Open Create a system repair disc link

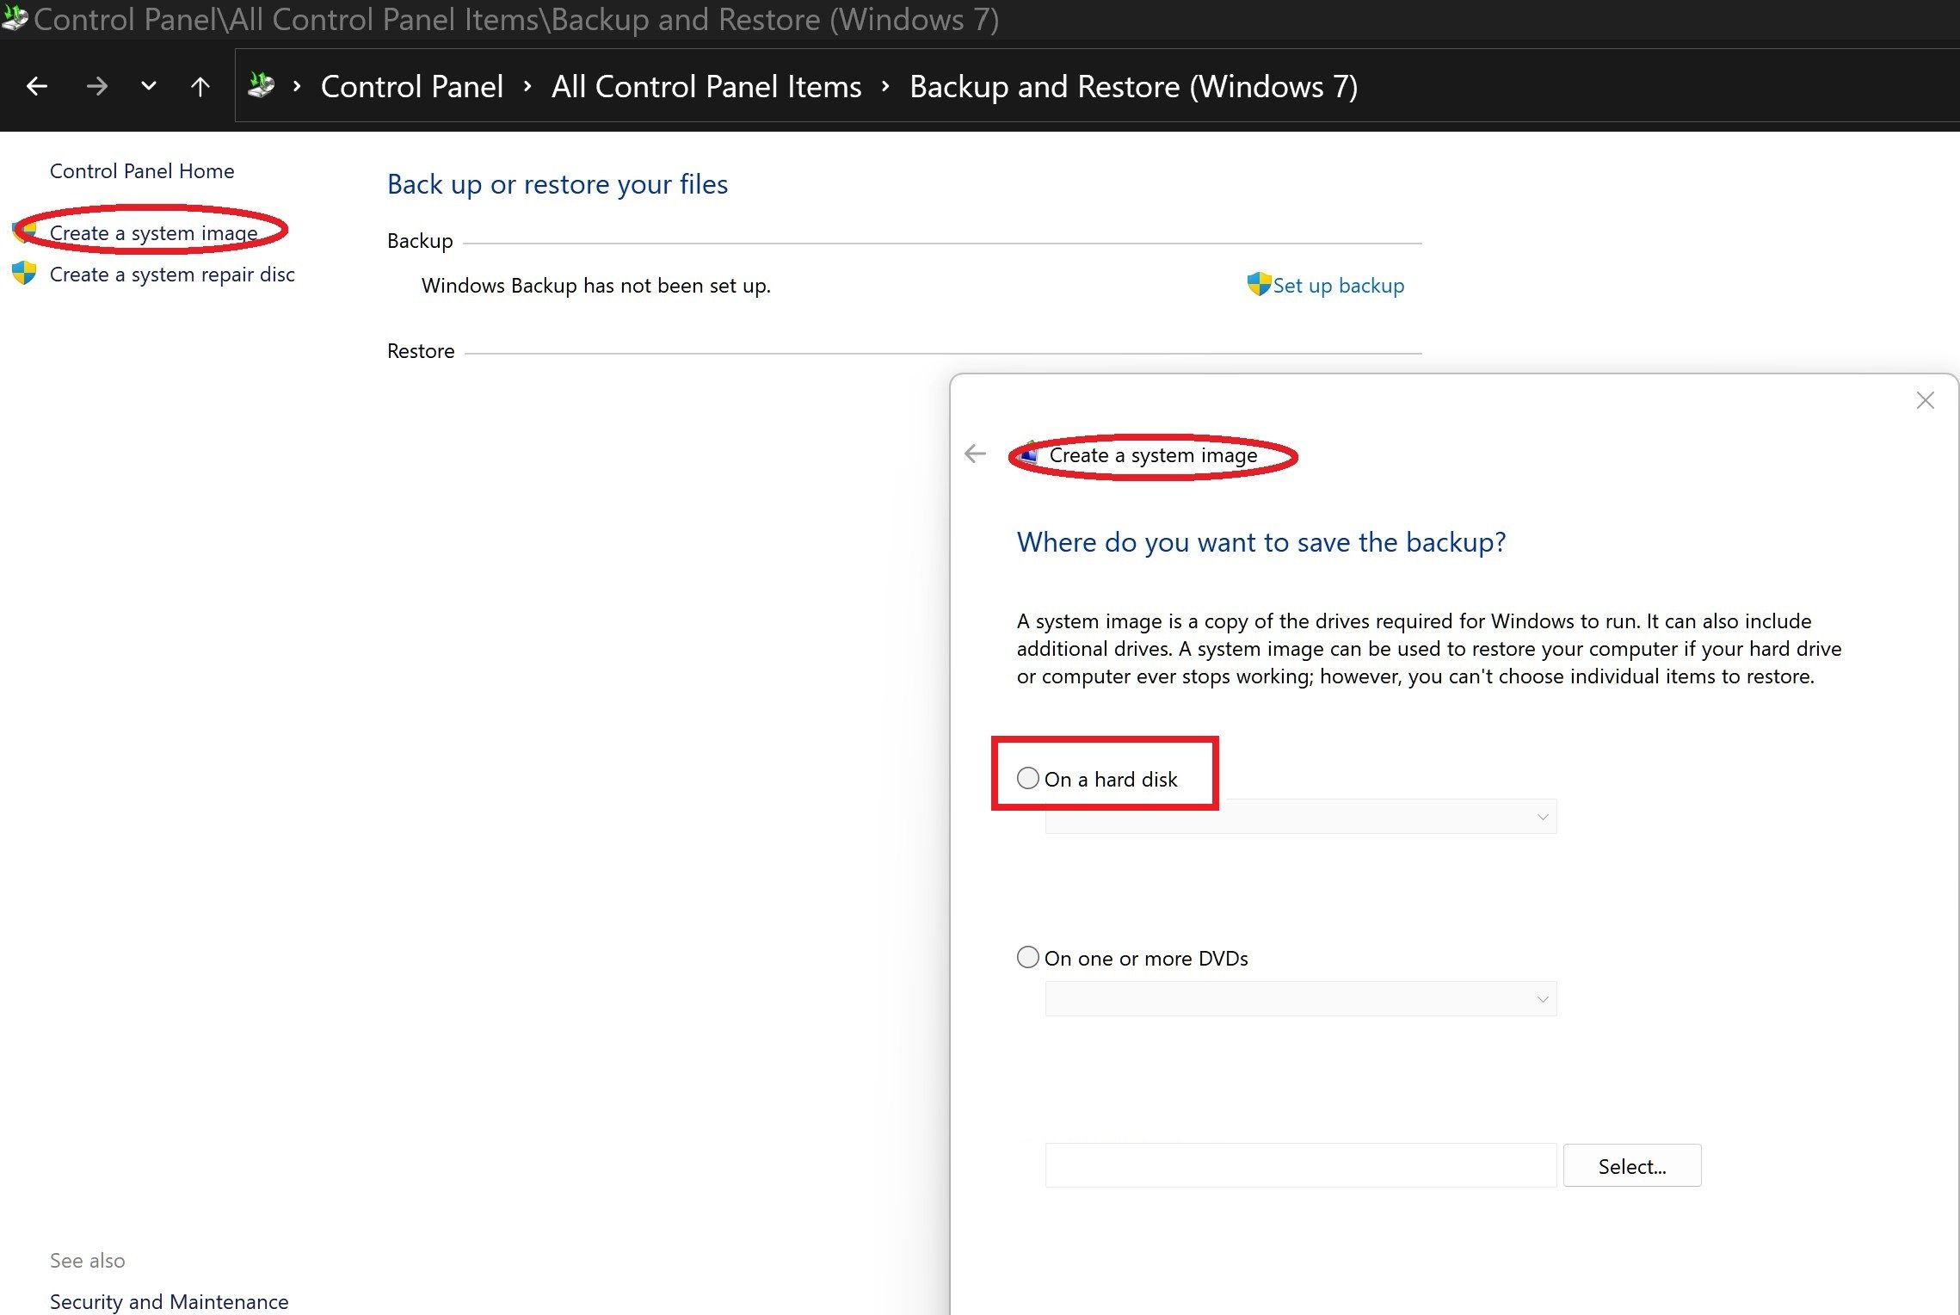coord(172,275)
